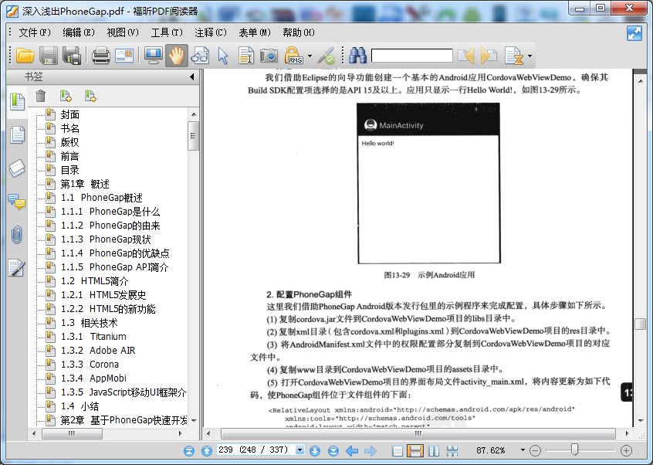Go to bookmark 1.3.2 Adobe AIR

(98, 351)
